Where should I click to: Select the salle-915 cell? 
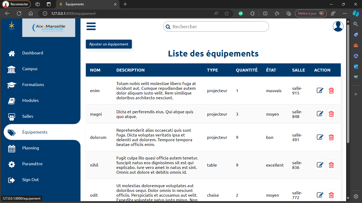(297, 91)
